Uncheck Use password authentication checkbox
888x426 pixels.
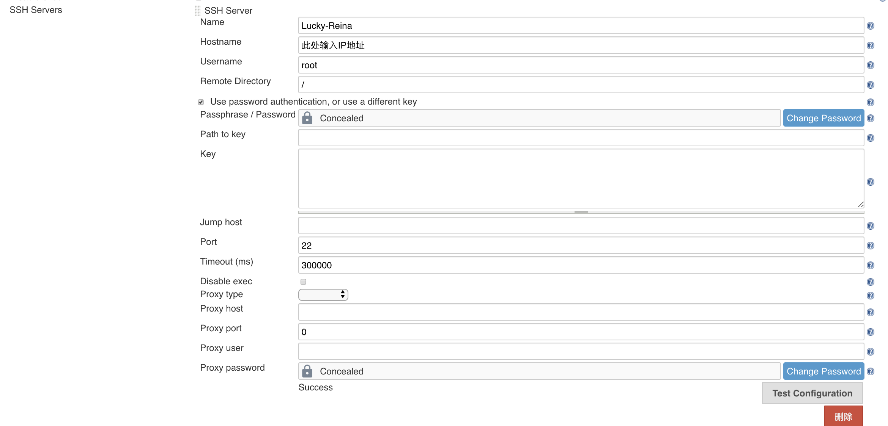(x=201, y=102)
